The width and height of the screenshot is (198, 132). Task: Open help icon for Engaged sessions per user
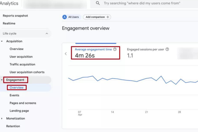[167, 49]
